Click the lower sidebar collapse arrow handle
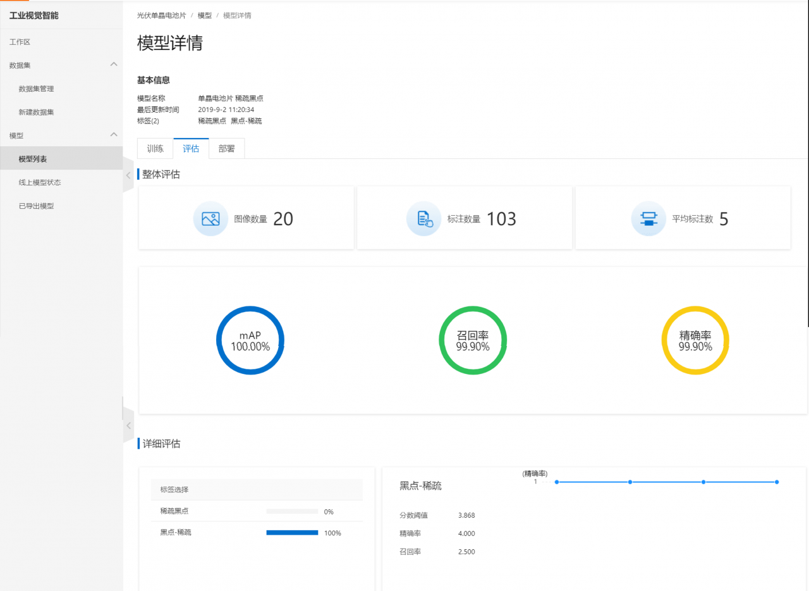Image resolution: width=809 pixels, height=591 pixels. (x=128, y=425)
